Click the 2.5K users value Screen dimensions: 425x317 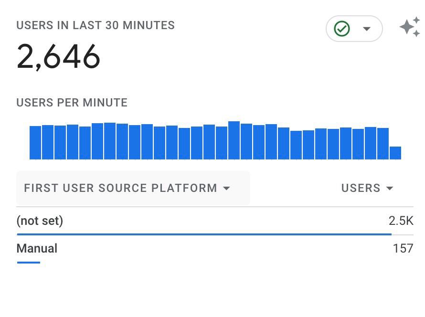(401, 221)
